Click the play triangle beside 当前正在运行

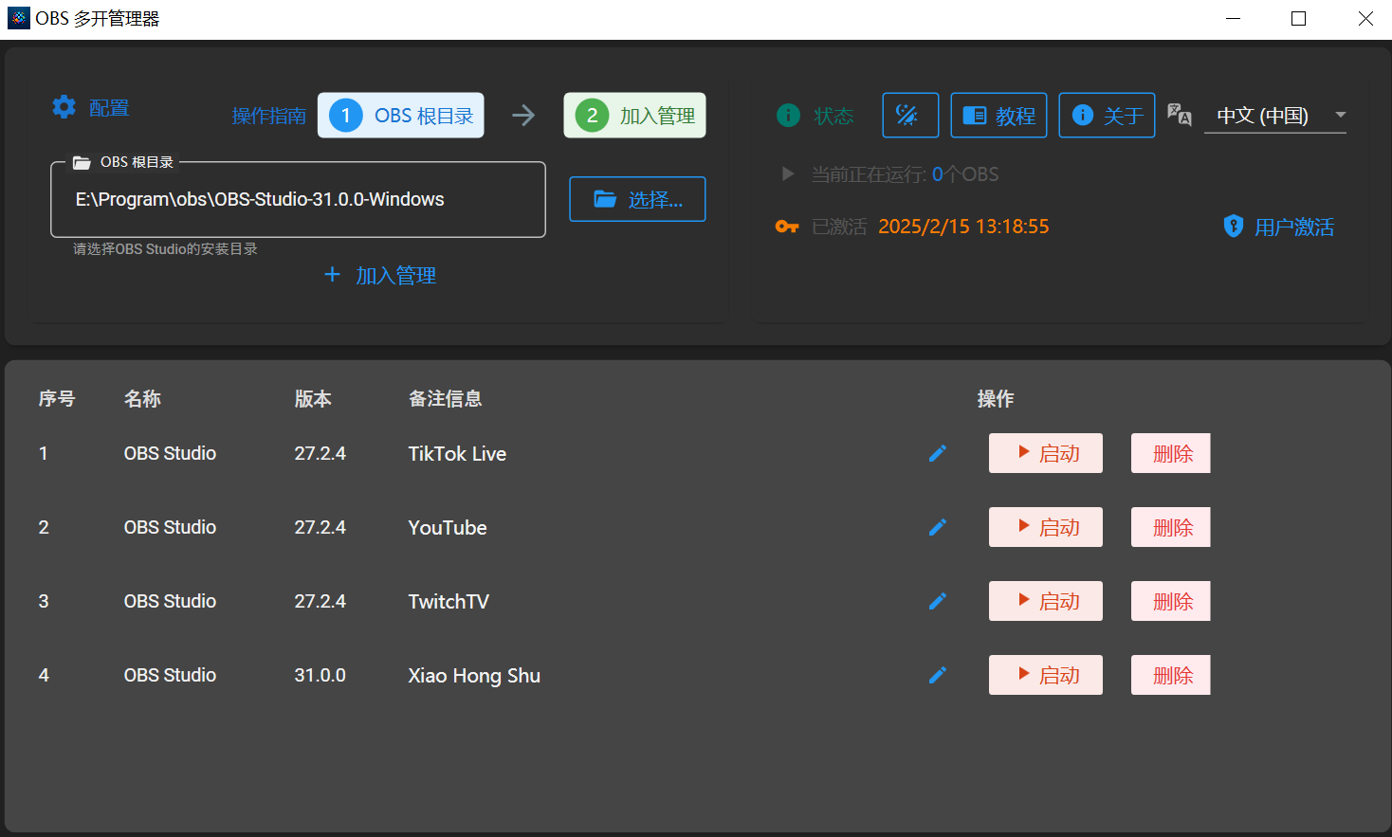(787, 173)
